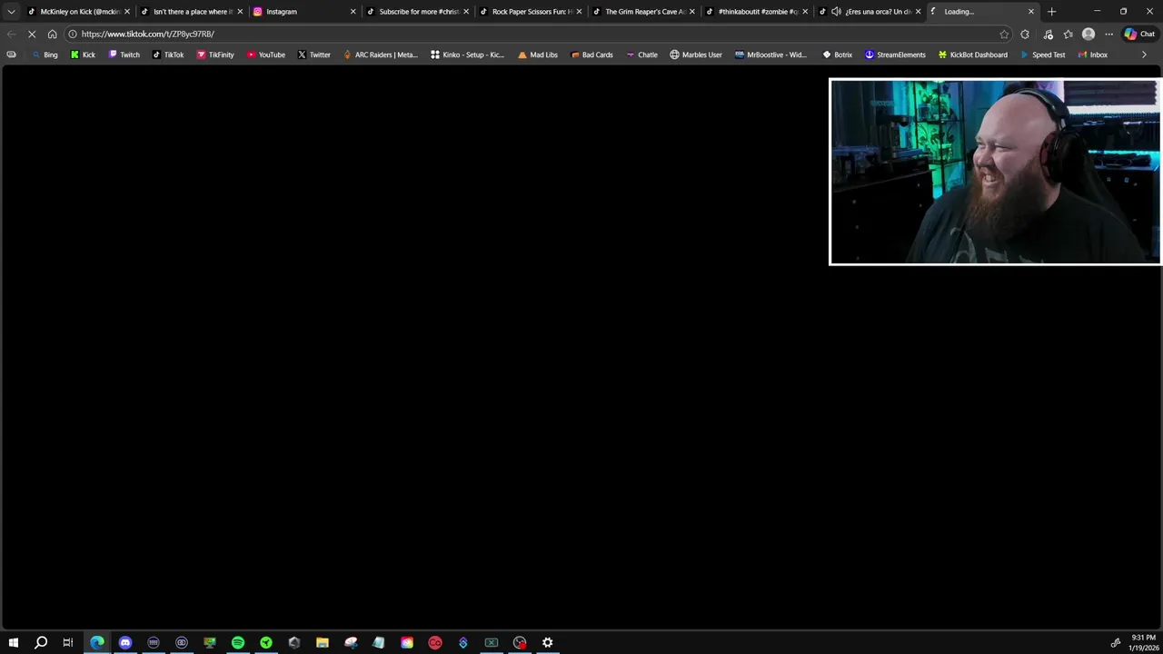Close the McKinley on Kick tab
Viewport: 1163px width, 654px height.
click(127, 12)
